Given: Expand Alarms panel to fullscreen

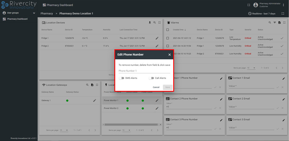Looking at the screenshot, I should pyautogui.click(x=284, y=23).
